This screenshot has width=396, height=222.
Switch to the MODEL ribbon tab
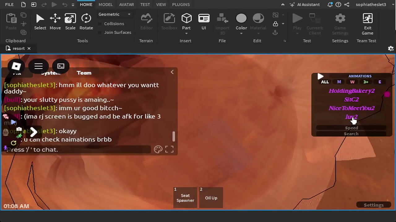(105, 5)
